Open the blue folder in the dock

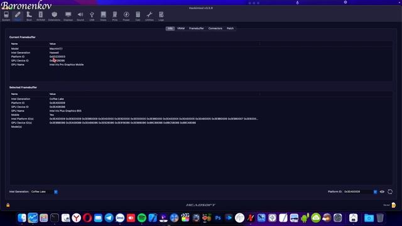click(x=369, y=218)
